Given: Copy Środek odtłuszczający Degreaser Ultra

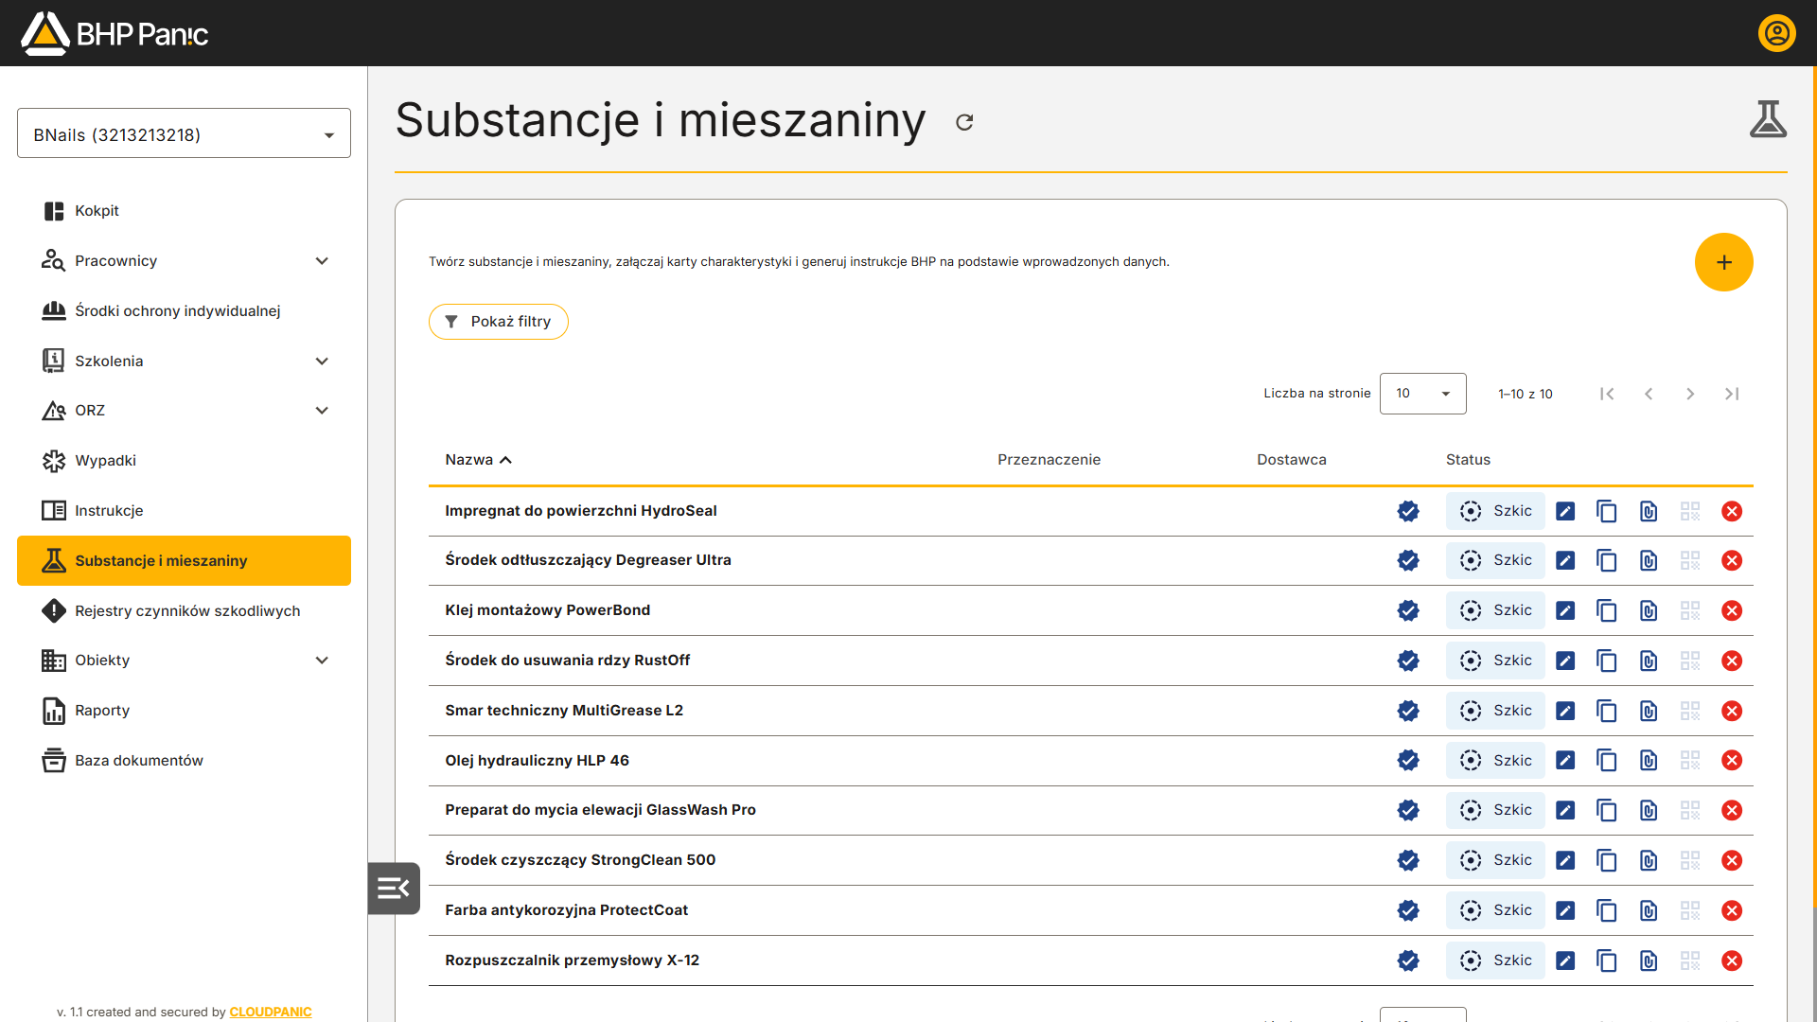Looking at the screenshot, I should pos(1607,561).
